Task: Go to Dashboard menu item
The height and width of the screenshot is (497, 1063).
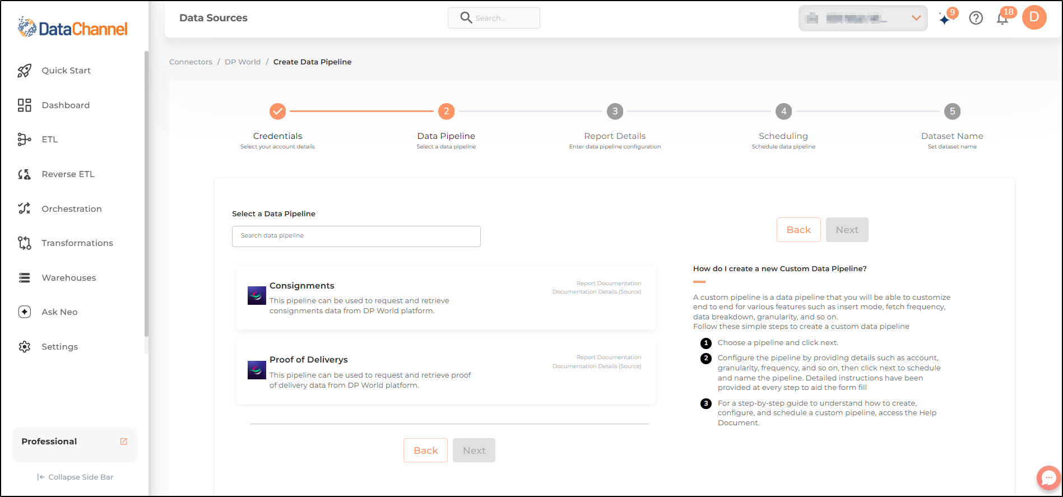Action: pos(66,105)
